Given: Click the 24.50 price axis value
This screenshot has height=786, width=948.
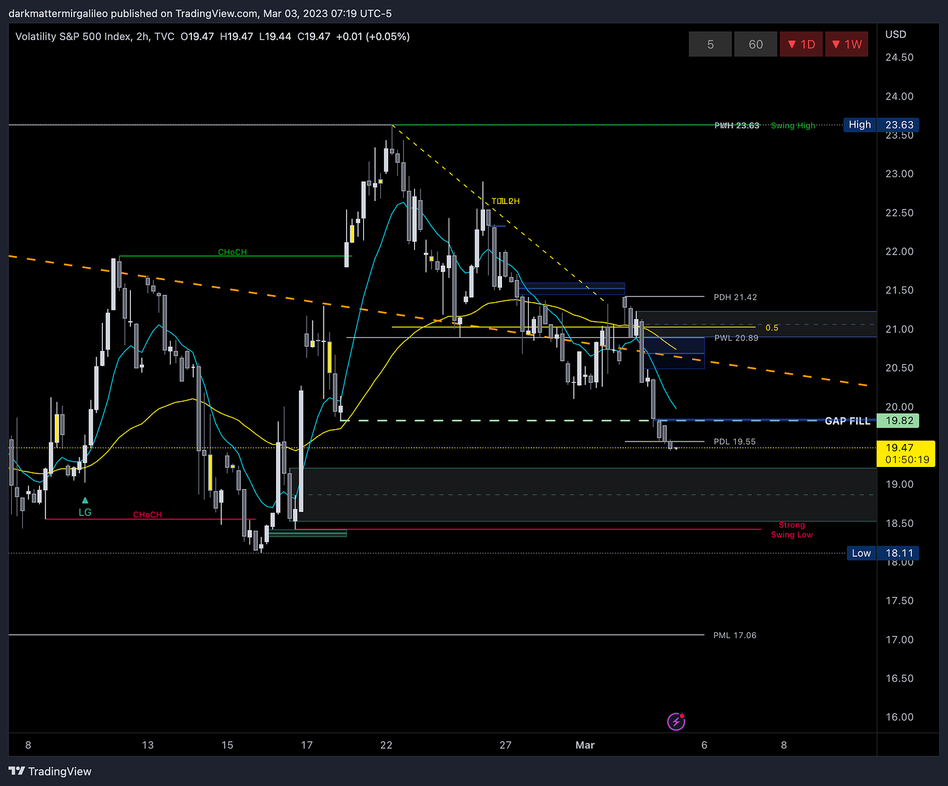Looking at the screenshot, I should point(899,57).
